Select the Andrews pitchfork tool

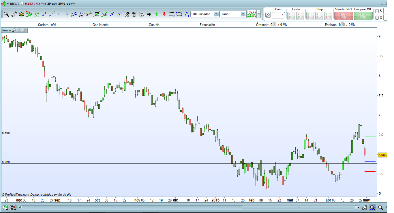[82, 14]
